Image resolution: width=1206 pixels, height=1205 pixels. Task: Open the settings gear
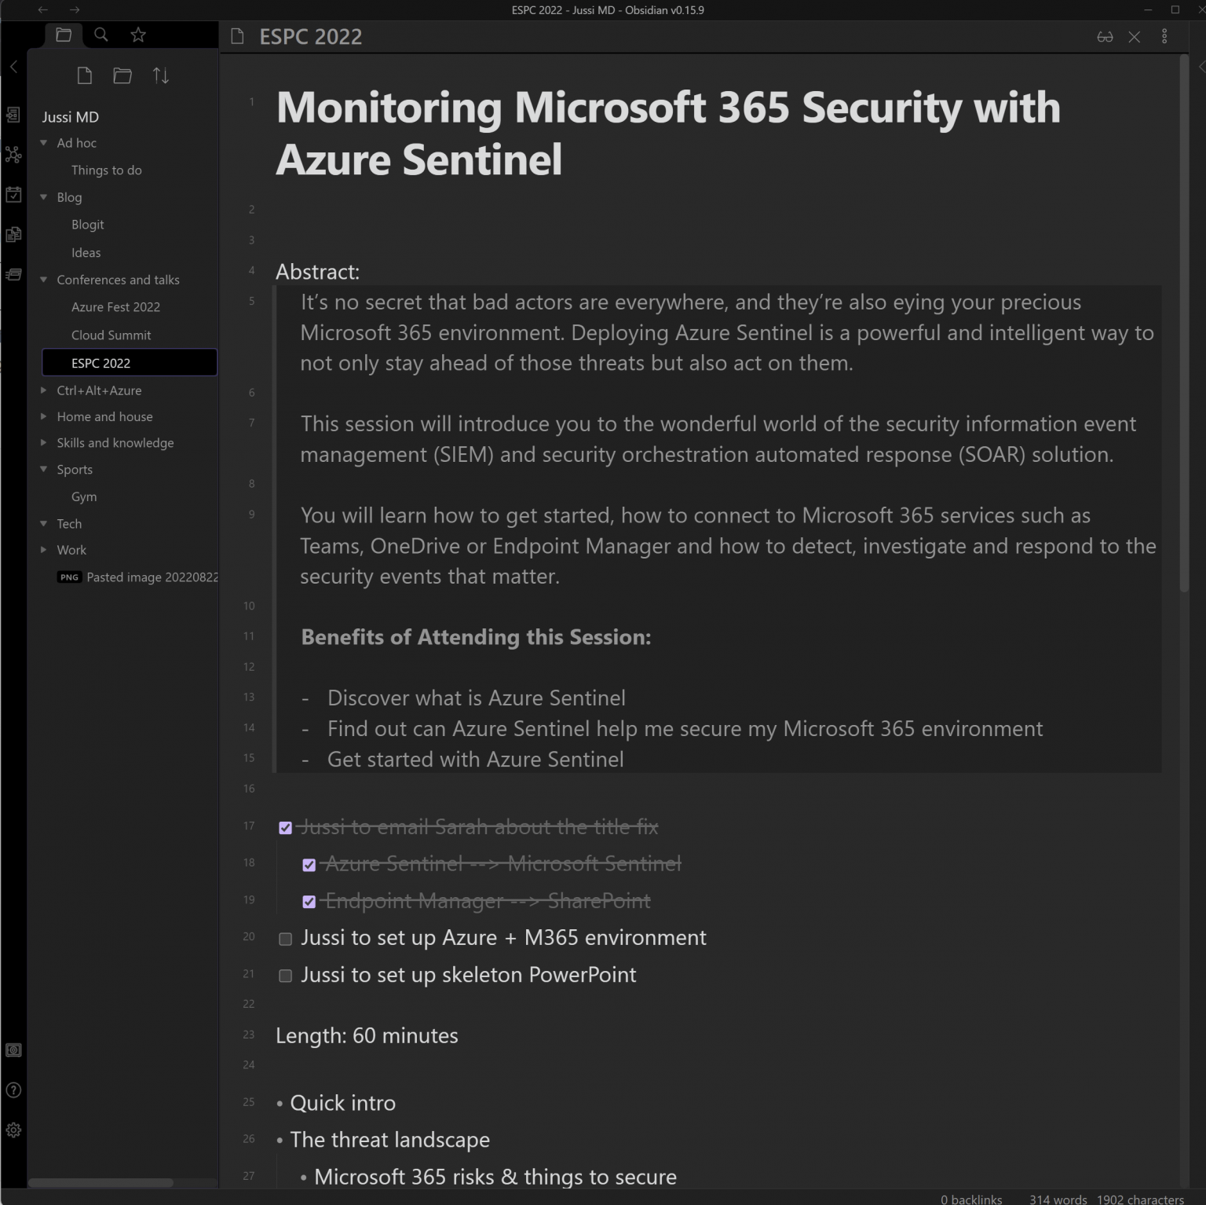13,1130
